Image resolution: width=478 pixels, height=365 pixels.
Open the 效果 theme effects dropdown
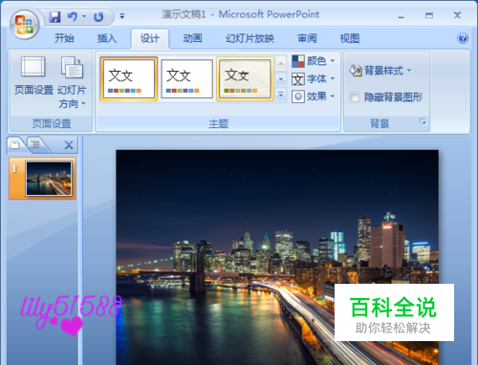tap(314, 97)
